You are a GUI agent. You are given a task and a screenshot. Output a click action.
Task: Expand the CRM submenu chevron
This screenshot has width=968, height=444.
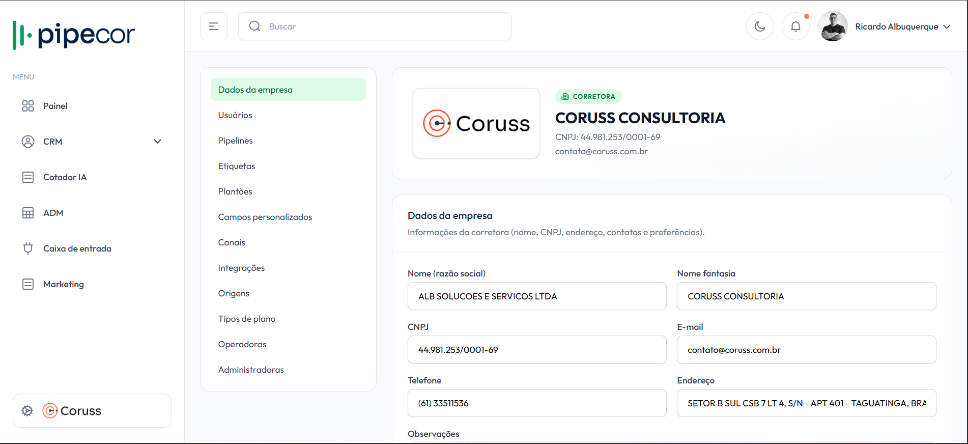coord(158,142)
